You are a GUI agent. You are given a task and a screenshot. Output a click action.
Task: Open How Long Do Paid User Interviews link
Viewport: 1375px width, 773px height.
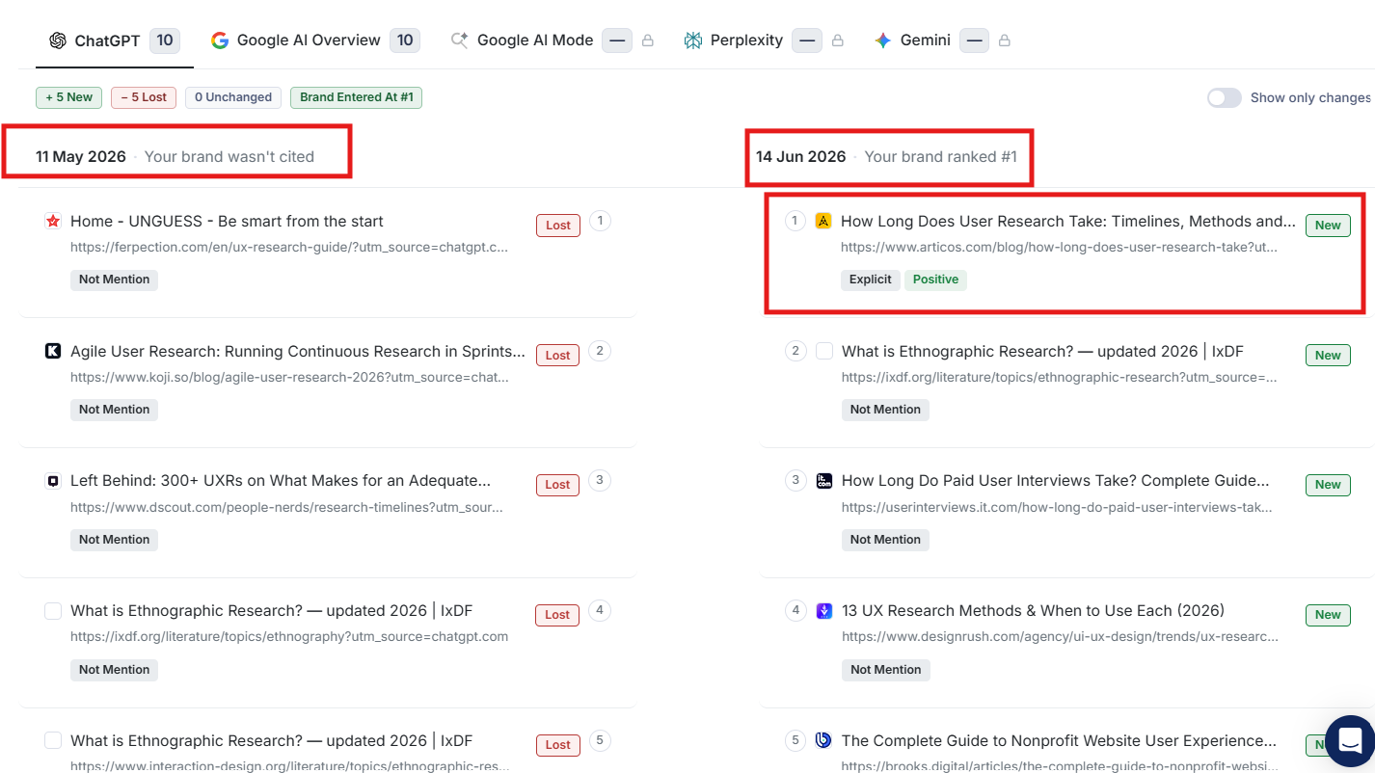(1056, 481)
